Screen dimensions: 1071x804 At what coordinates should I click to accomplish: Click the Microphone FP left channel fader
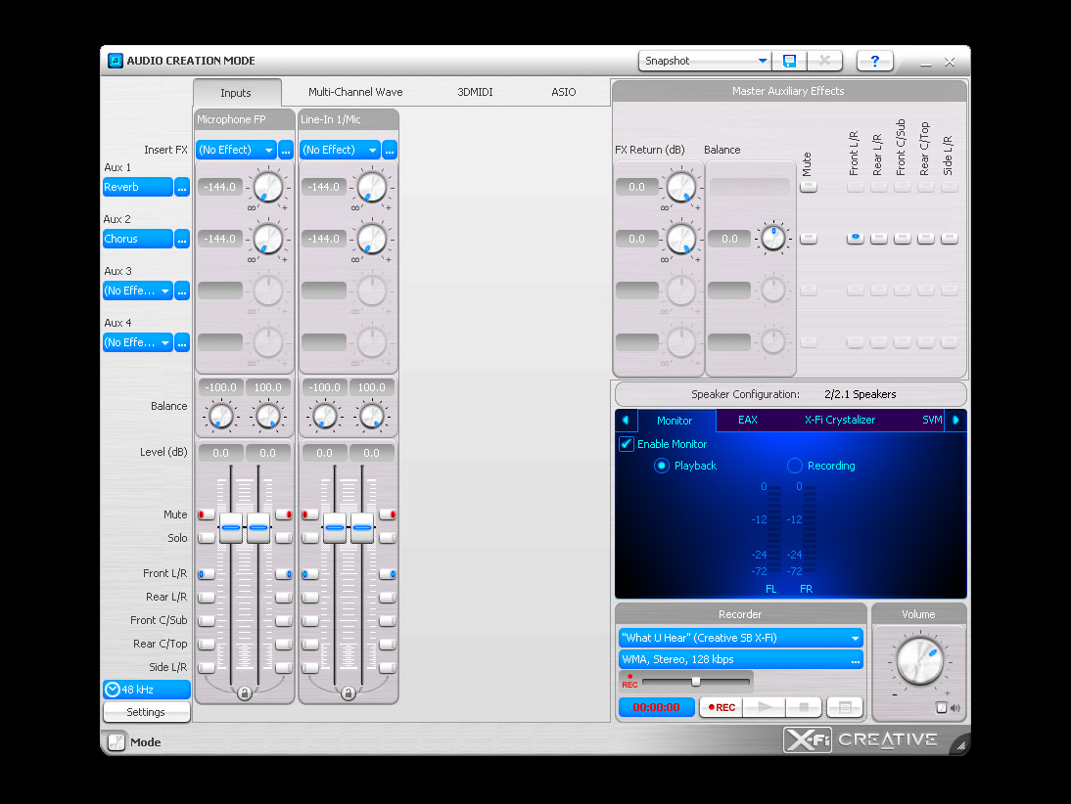(231, 527)
